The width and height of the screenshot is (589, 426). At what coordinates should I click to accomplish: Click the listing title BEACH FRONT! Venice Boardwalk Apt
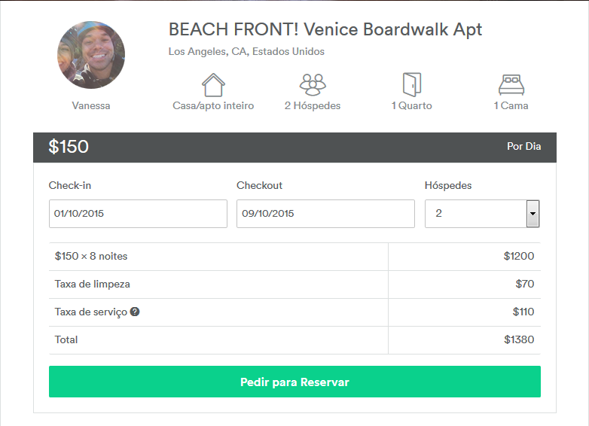[x=325, y=30]
